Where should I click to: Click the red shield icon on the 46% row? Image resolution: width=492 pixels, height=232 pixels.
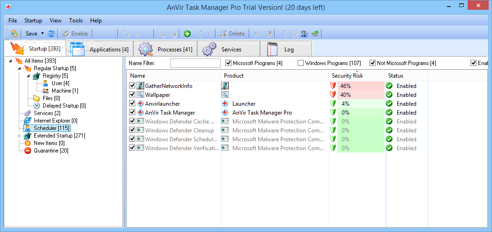pyautogui.click(x=333, y=86)
